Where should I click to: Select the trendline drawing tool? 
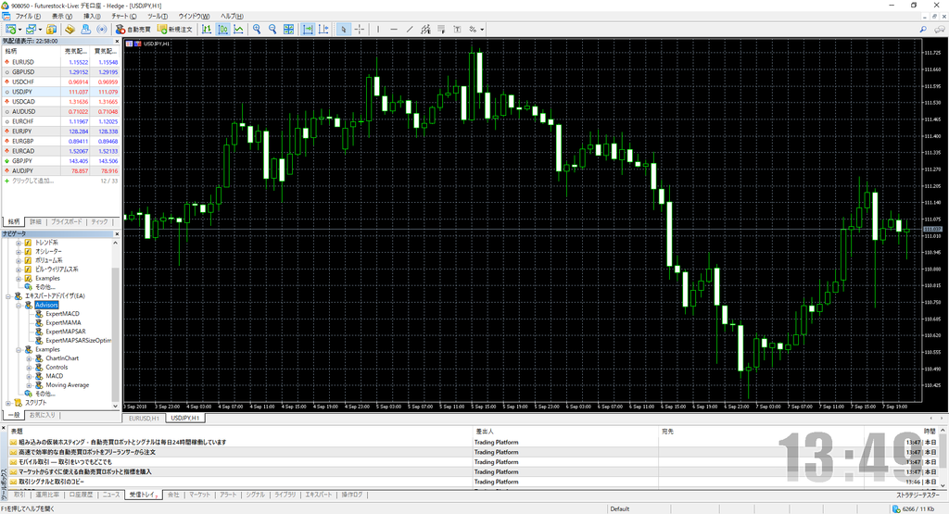(x=410, y=29)
